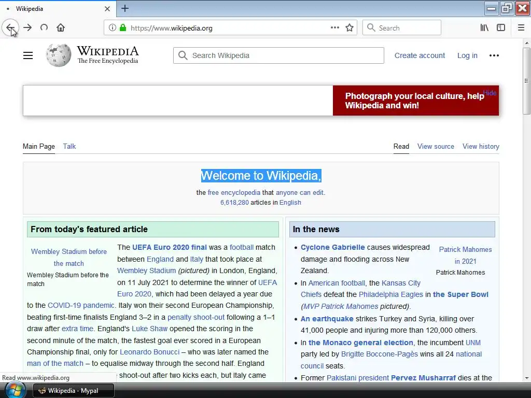The width and height of the screenshot is (531, 398).
Task: Open penalty shoot-out link
Action: click(x=196, y=317)
